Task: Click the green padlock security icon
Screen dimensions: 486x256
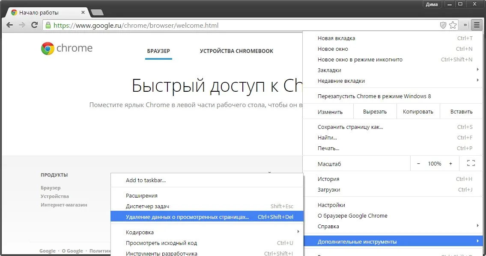Action: (48, 25)
